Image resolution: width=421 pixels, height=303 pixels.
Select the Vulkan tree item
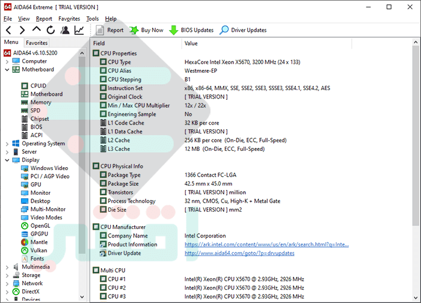pyautogui.click(x=34, y=251)
